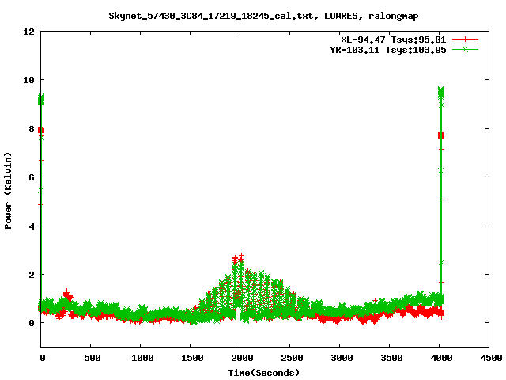Click y-axis tick label 6
506x380 pixels.
(32, 177)
